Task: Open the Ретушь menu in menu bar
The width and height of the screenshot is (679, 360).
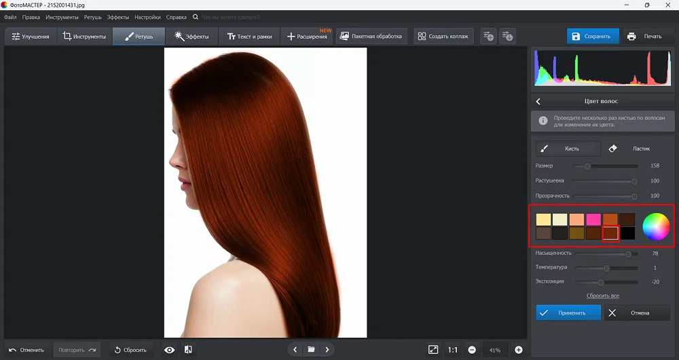Action: tap(92, 17)
